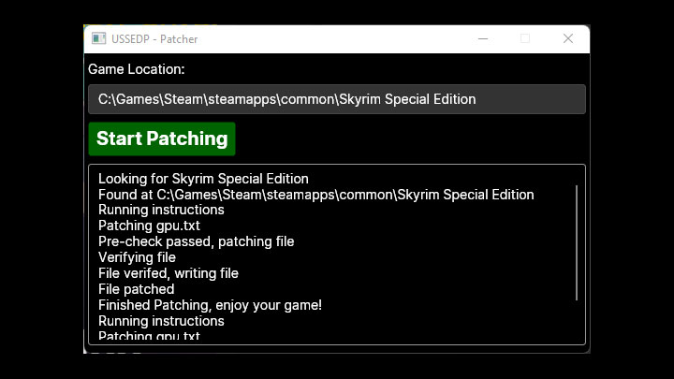
Task: Focus the Game Location path field
Action: (x=337, y=99)
